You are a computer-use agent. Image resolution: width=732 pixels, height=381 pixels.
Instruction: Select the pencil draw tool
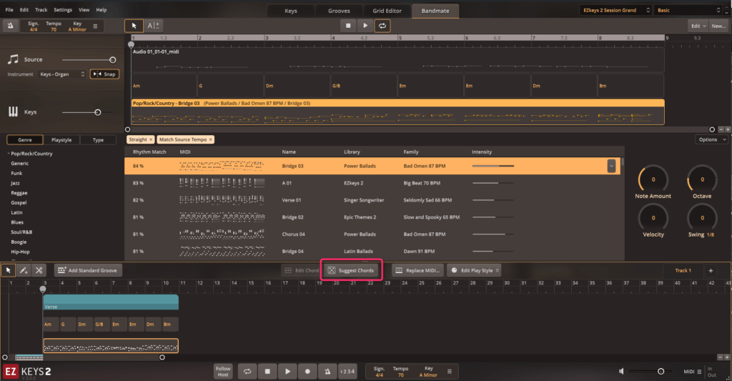click(x=24, y=270)
